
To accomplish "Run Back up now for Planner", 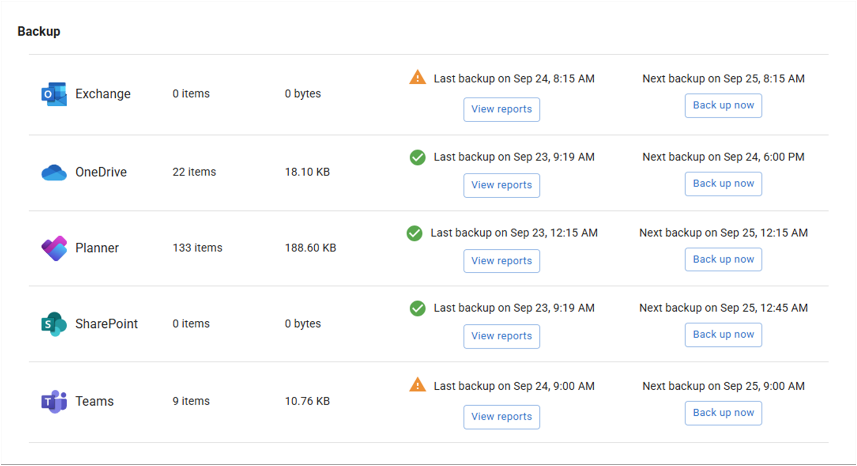I will pos(723,259).
